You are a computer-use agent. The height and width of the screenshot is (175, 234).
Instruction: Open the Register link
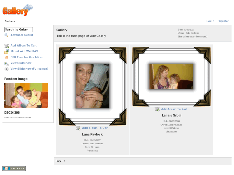tap(223, 21)
